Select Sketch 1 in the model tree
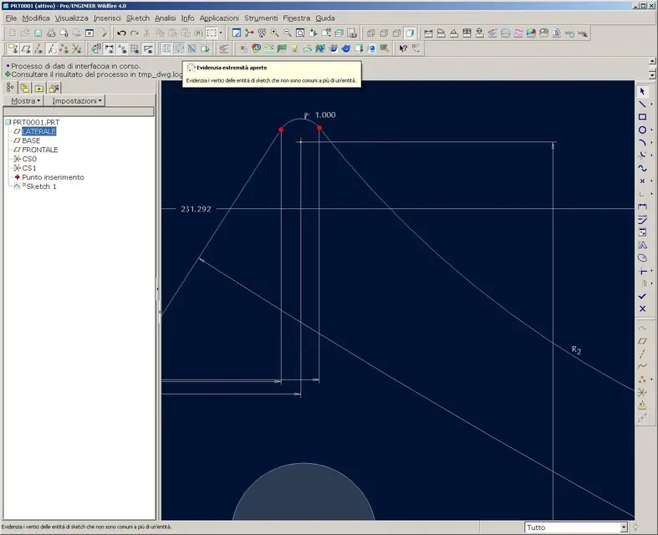658x535 pixels. click(x=42, y=186)
